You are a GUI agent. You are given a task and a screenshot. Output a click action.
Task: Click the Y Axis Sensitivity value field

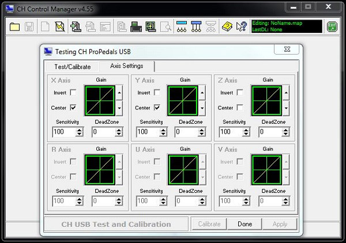coord(148,132)
